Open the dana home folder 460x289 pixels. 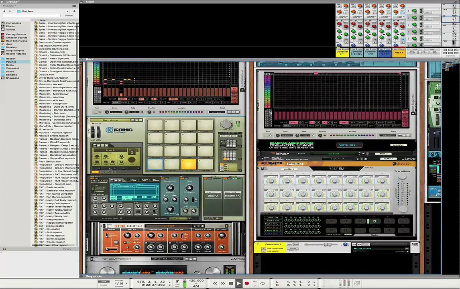pyautogui.click(x=9, y=44)
